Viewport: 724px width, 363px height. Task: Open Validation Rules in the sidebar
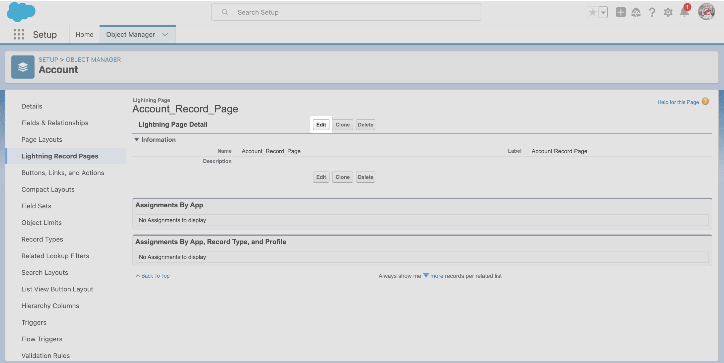click(x=45, y=355)
